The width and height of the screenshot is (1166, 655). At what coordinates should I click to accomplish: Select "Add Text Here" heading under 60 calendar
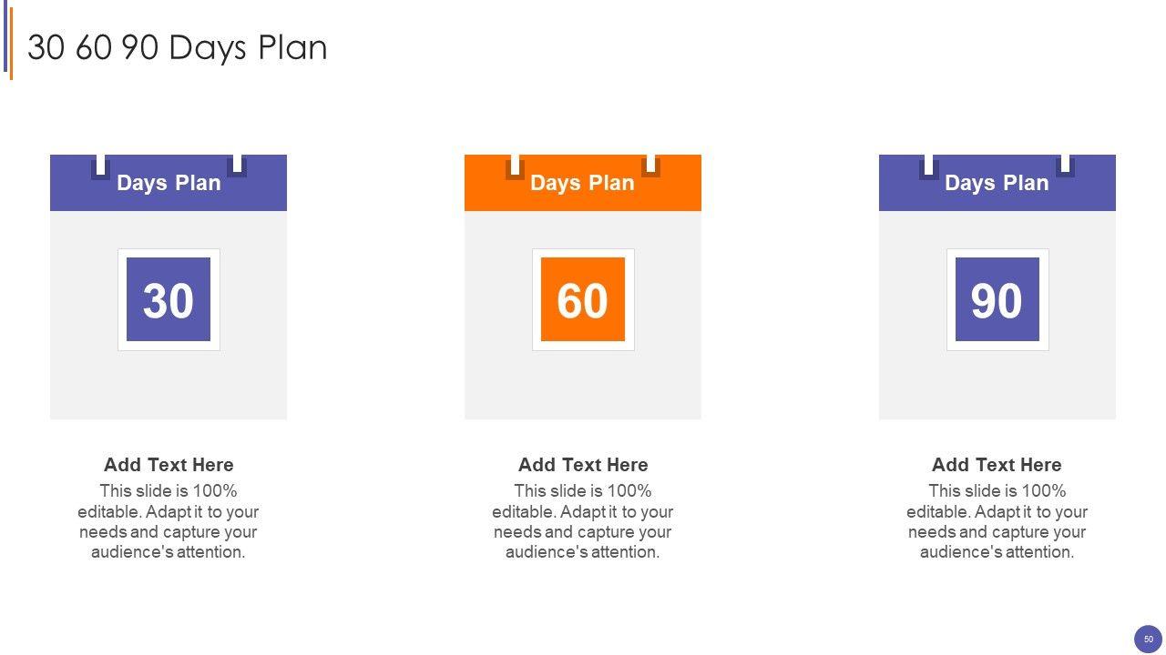click(x=583, y=465)
